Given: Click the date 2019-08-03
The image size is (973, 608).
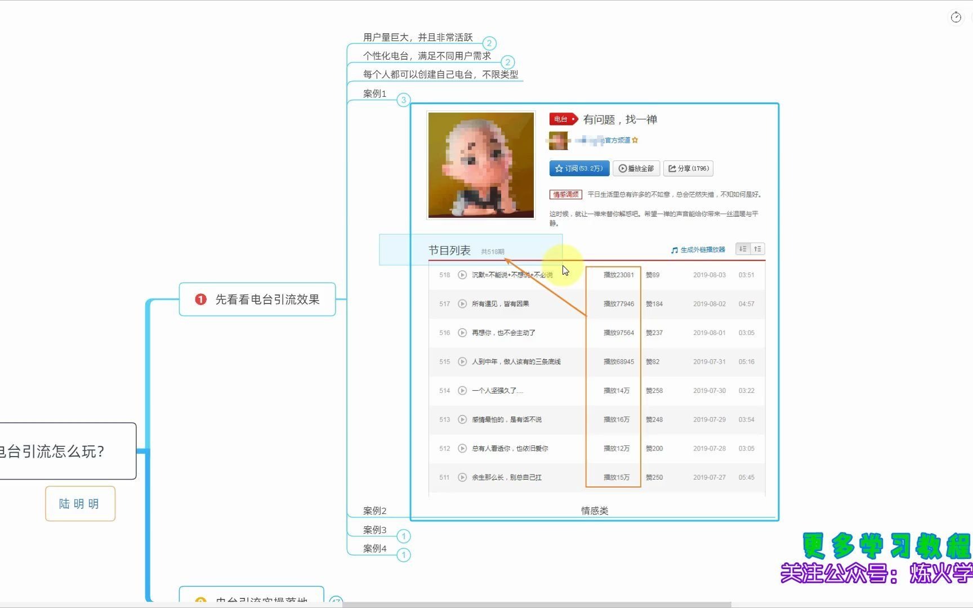Looking at the screenshot, I should point(709,275).
